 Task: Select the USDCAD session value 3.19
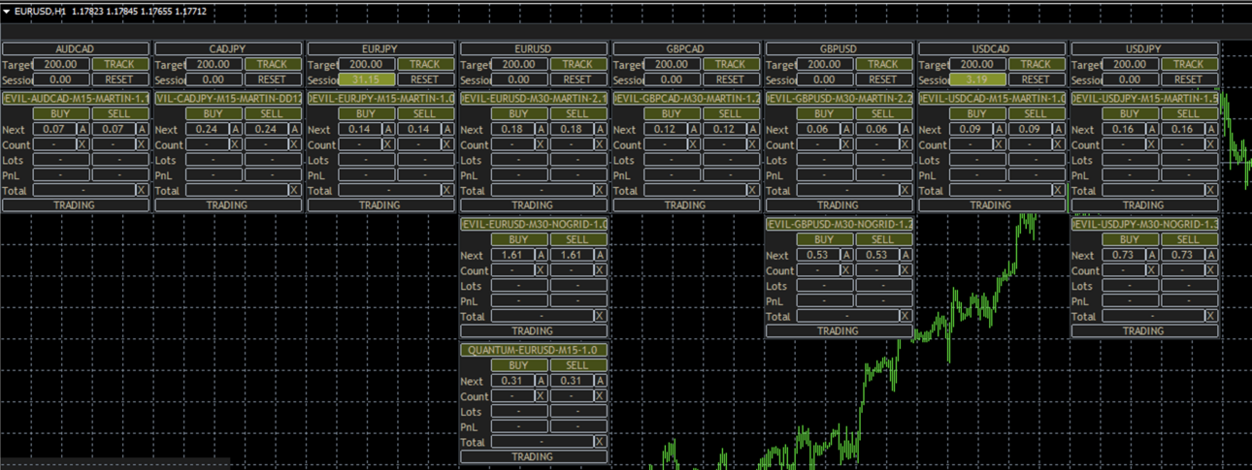[976, 79]
